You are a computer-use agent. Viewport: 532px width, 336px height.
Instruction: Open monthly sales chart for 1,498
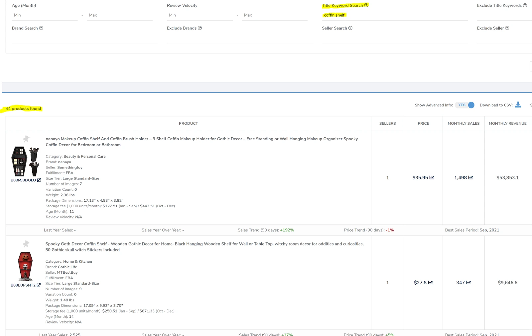coord(470,178)
